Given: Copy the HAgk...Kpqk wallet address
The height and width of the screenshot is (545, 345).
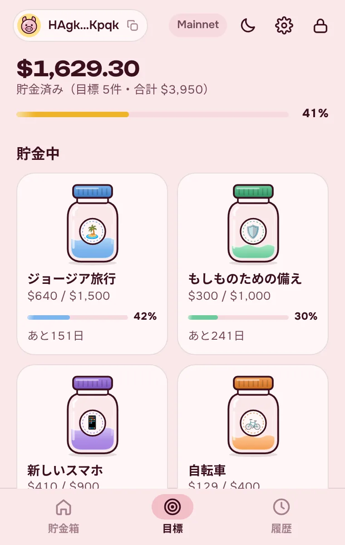Looking at the screenshot, I should click(133, 25).
